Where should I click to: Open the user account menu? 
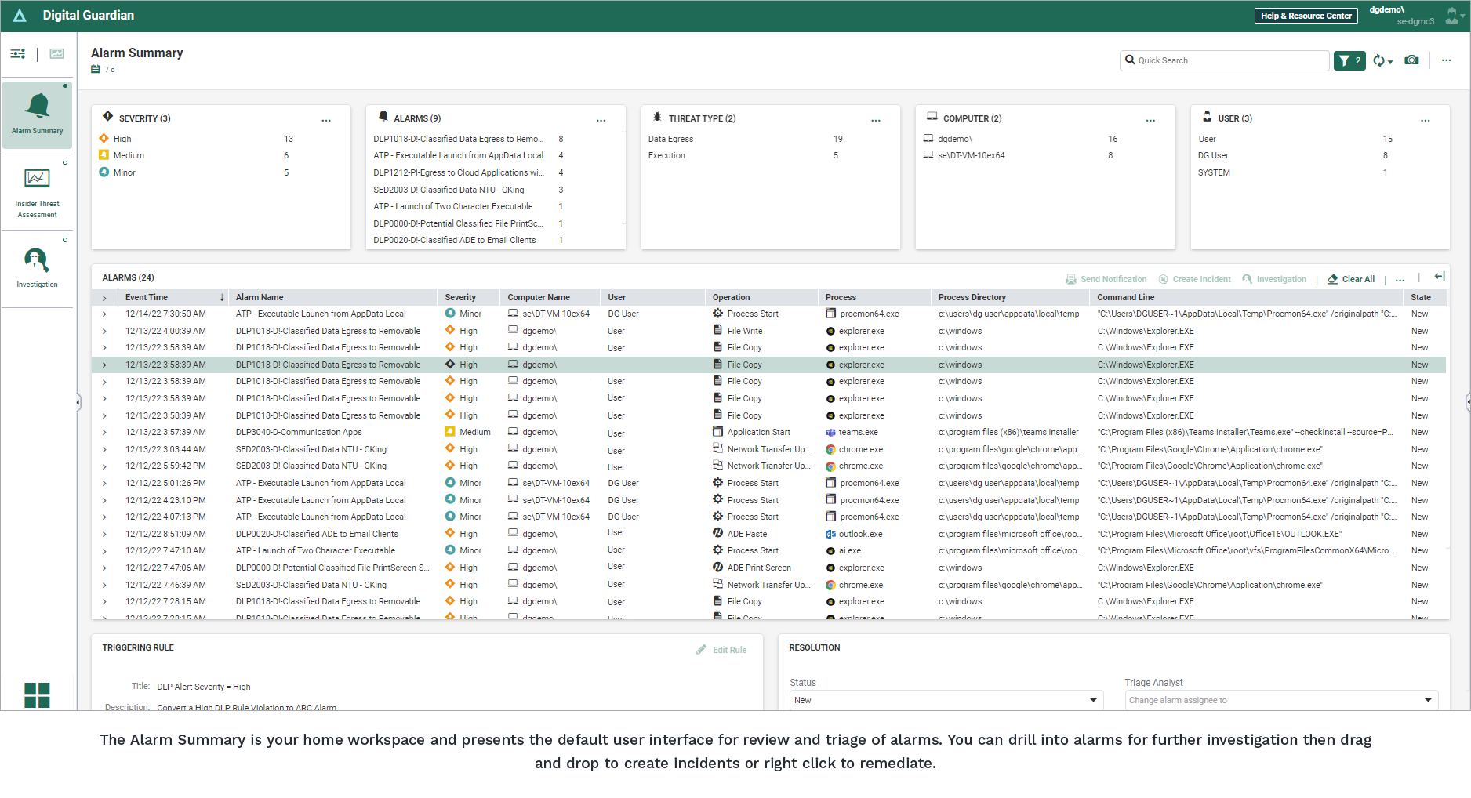point(1455,16)
